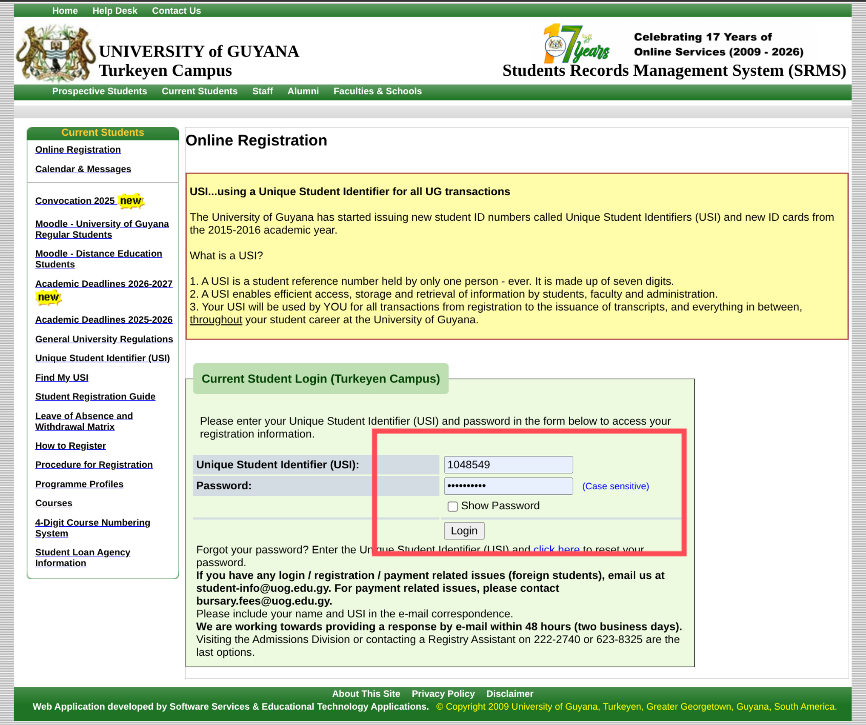Open the Disclaimer footer link
Screen dimensions: 866x725
pyautogui.click(x=510, y=694)
